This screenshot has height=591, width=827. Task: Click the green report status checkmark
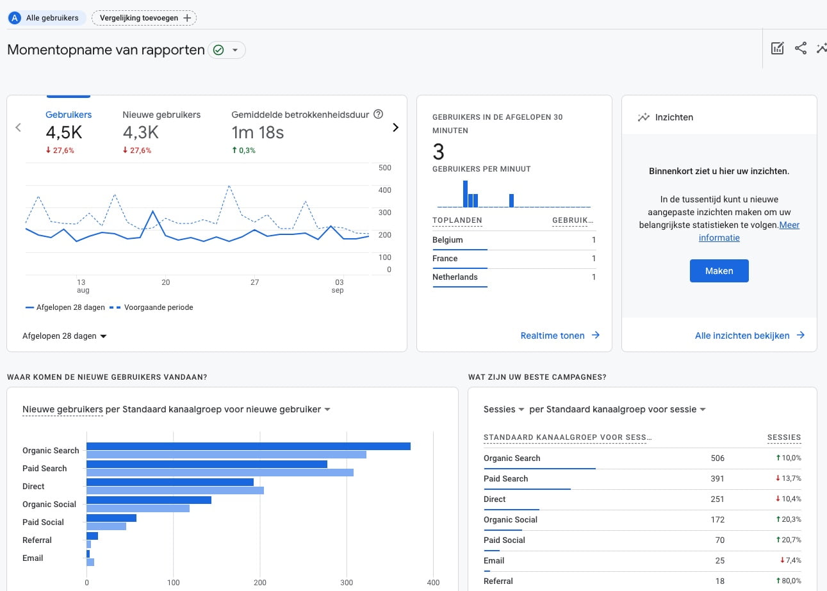(218, 50)
